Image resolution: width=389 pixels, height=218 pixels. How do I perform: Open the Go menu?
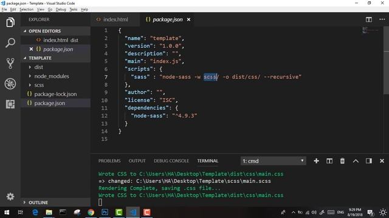pos(50,10)
